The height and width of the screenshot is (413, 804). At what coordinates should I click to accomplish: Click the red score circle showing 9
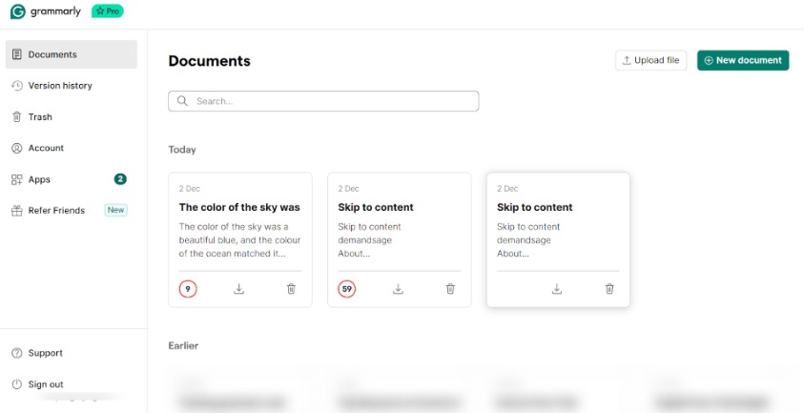188,289
